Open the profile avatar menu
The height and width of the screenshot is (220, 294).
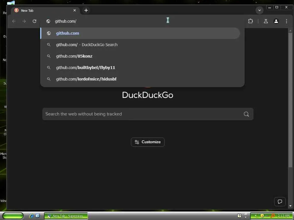pos(276,21)
